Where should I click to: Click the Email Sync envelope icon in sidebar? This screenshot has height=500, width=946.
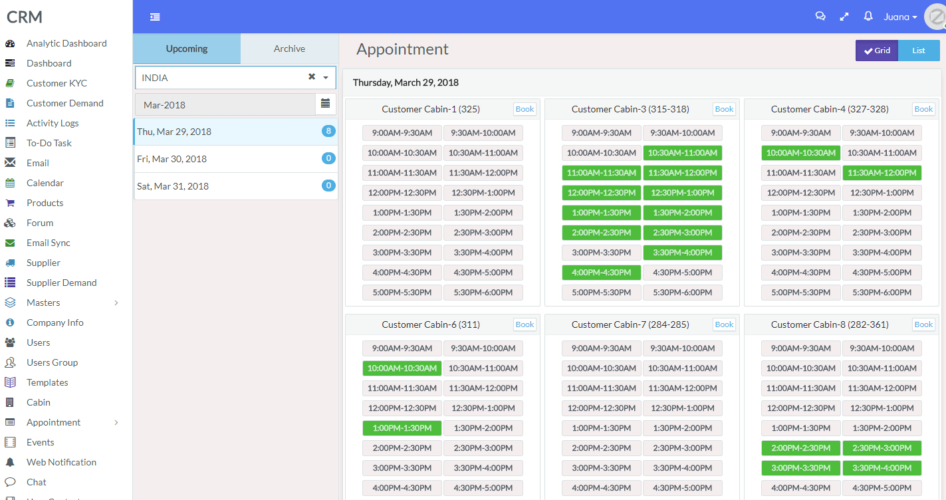[x=10, y=243]
